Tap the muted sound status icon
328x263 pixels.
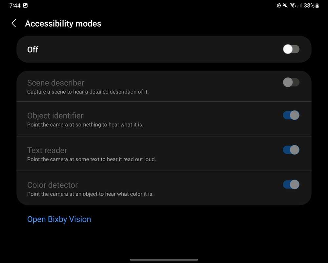285,6
